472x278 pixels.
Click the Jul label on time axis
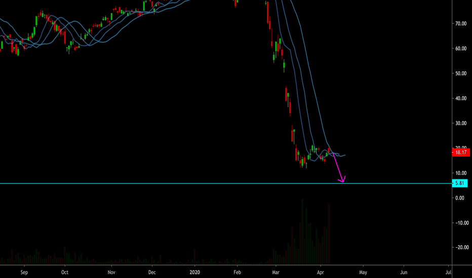[448, 272]
